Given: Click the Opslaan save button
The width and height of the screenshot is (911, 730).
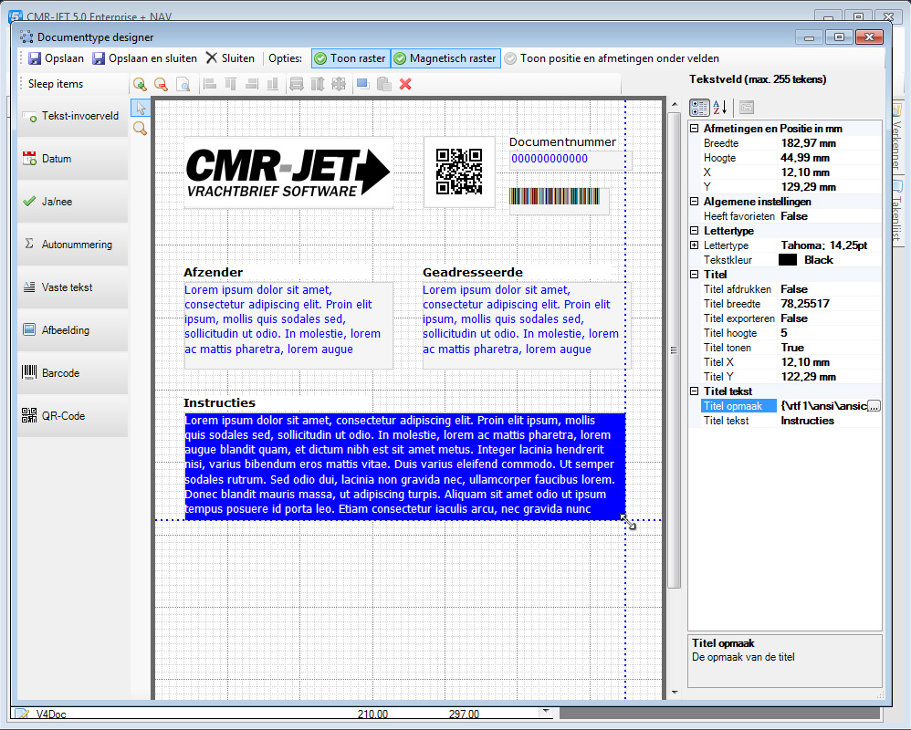Looking at the screenshot, I should click(x=56, y=58).
